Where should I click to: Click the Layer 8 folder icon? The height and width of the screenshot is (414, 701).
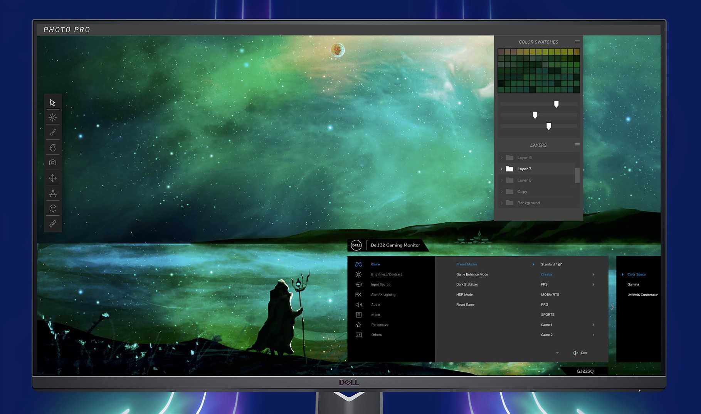[509, 180]
